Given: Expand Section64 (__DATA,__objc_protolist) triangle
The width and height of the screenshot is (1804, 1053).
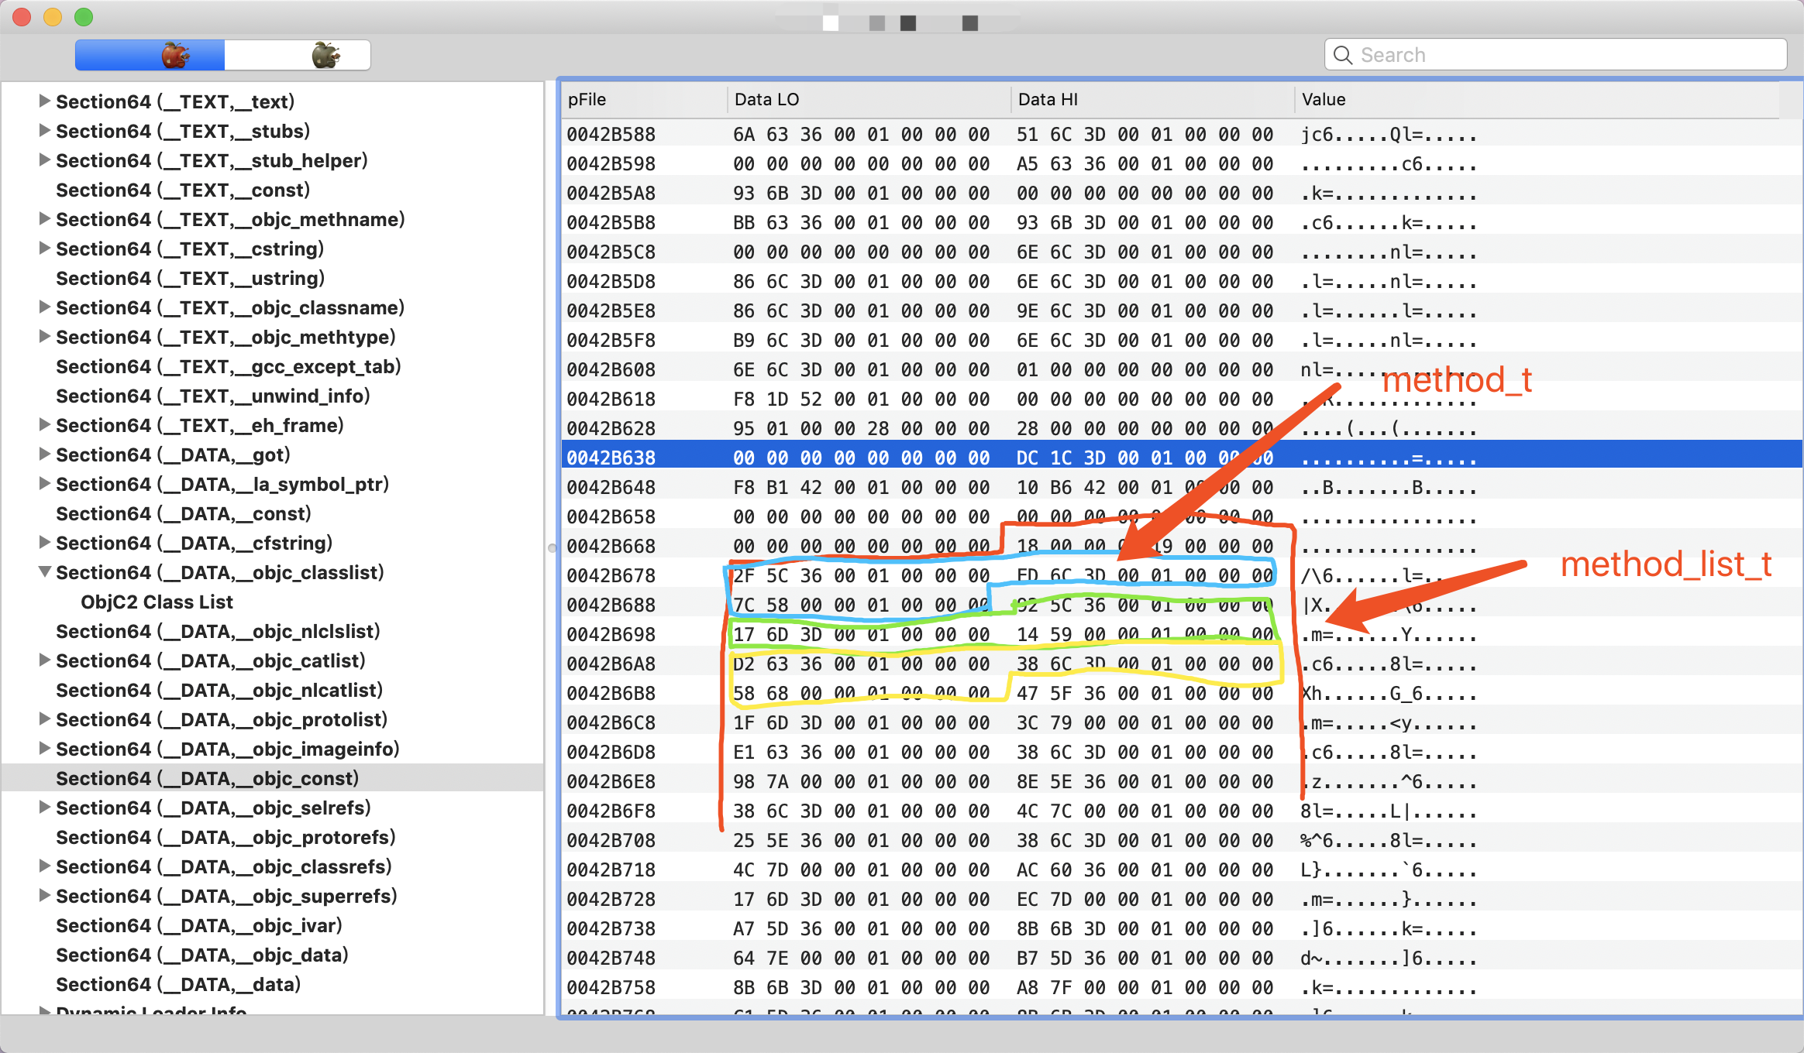Looking at the screenshot, I should pyautogui.click(x=44, y=719).
